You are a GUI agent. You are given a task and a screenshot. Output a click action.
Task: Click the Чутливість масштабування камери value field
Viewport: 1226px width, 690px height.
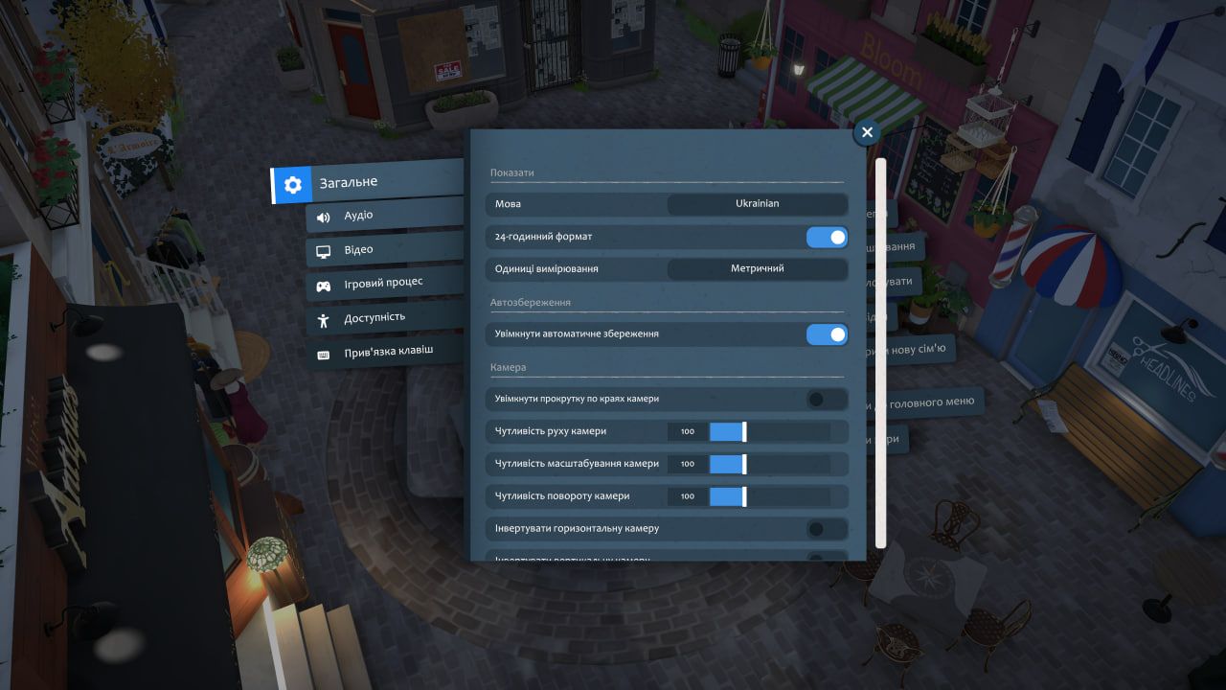pyautogui.click(x=688, y=464)
